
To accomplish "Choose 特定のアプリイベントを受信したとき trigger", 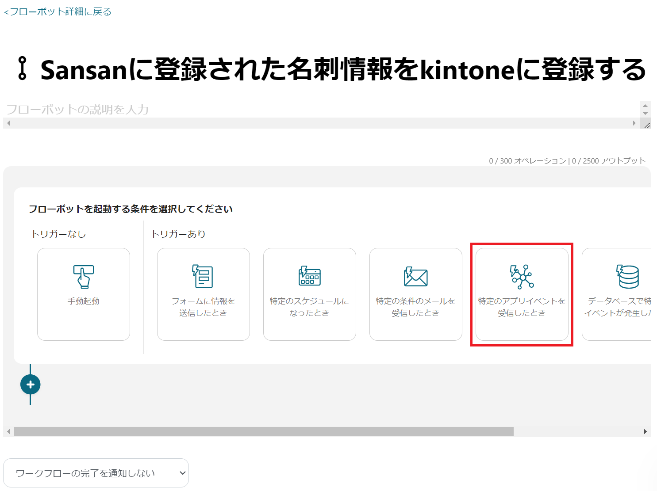I will [x=522, y=294].
